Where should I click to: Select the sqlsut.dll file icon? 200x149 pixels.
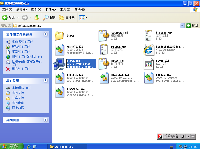click(x=149, y=78)
